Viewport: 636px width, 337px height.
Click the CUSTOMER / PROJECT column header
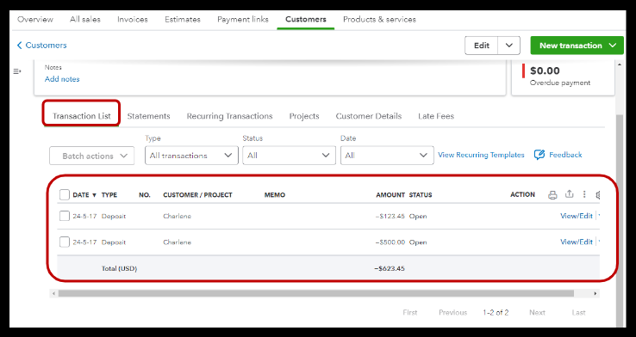coord(197,195)
